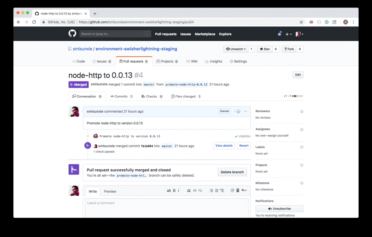Reference an issue with bookmark icon
372x237 pixels.
click(238, 190)
